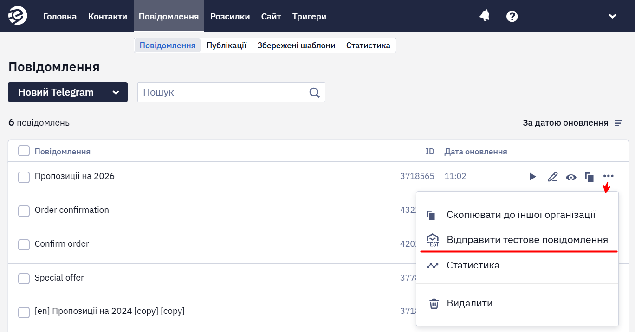Click the Дата оновлення column header

click(x=476, y=152)
